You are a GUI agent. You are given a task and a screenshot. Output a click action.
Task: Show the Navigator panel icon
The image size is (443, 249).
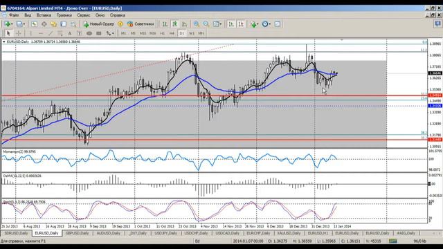[x=54, y=24]
